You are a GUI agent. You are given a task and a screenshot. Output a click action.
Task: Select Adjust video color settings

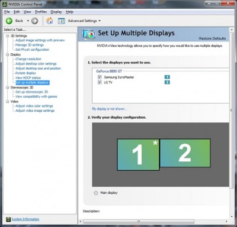coord(34,106)
